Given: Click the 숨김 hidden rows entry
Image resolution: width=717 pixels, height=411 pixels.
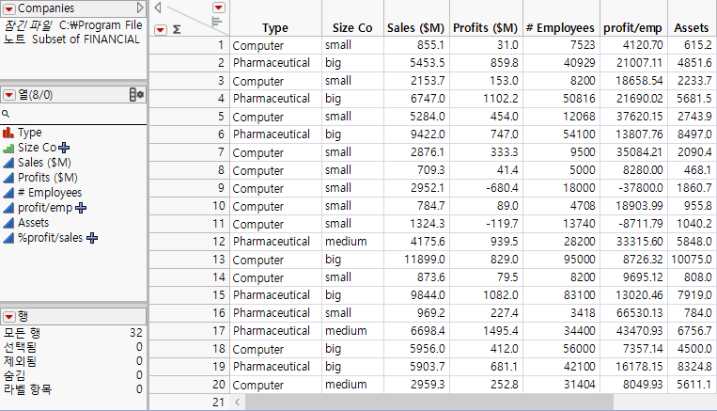Looking at the screenshot, I should 73,375.
